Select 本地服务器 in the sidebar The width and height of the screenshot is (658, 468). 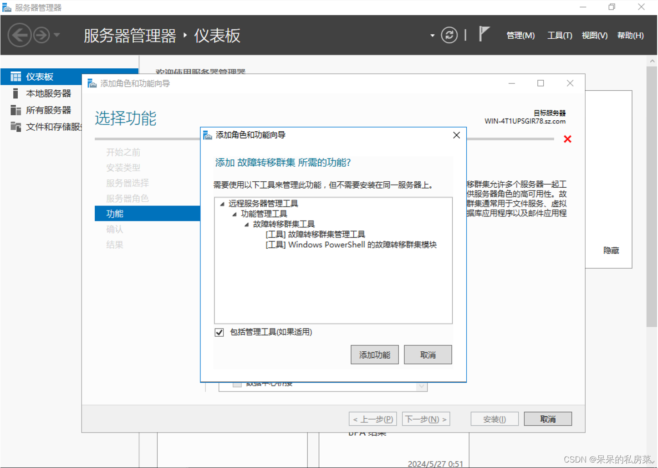(x=48, y=93)
